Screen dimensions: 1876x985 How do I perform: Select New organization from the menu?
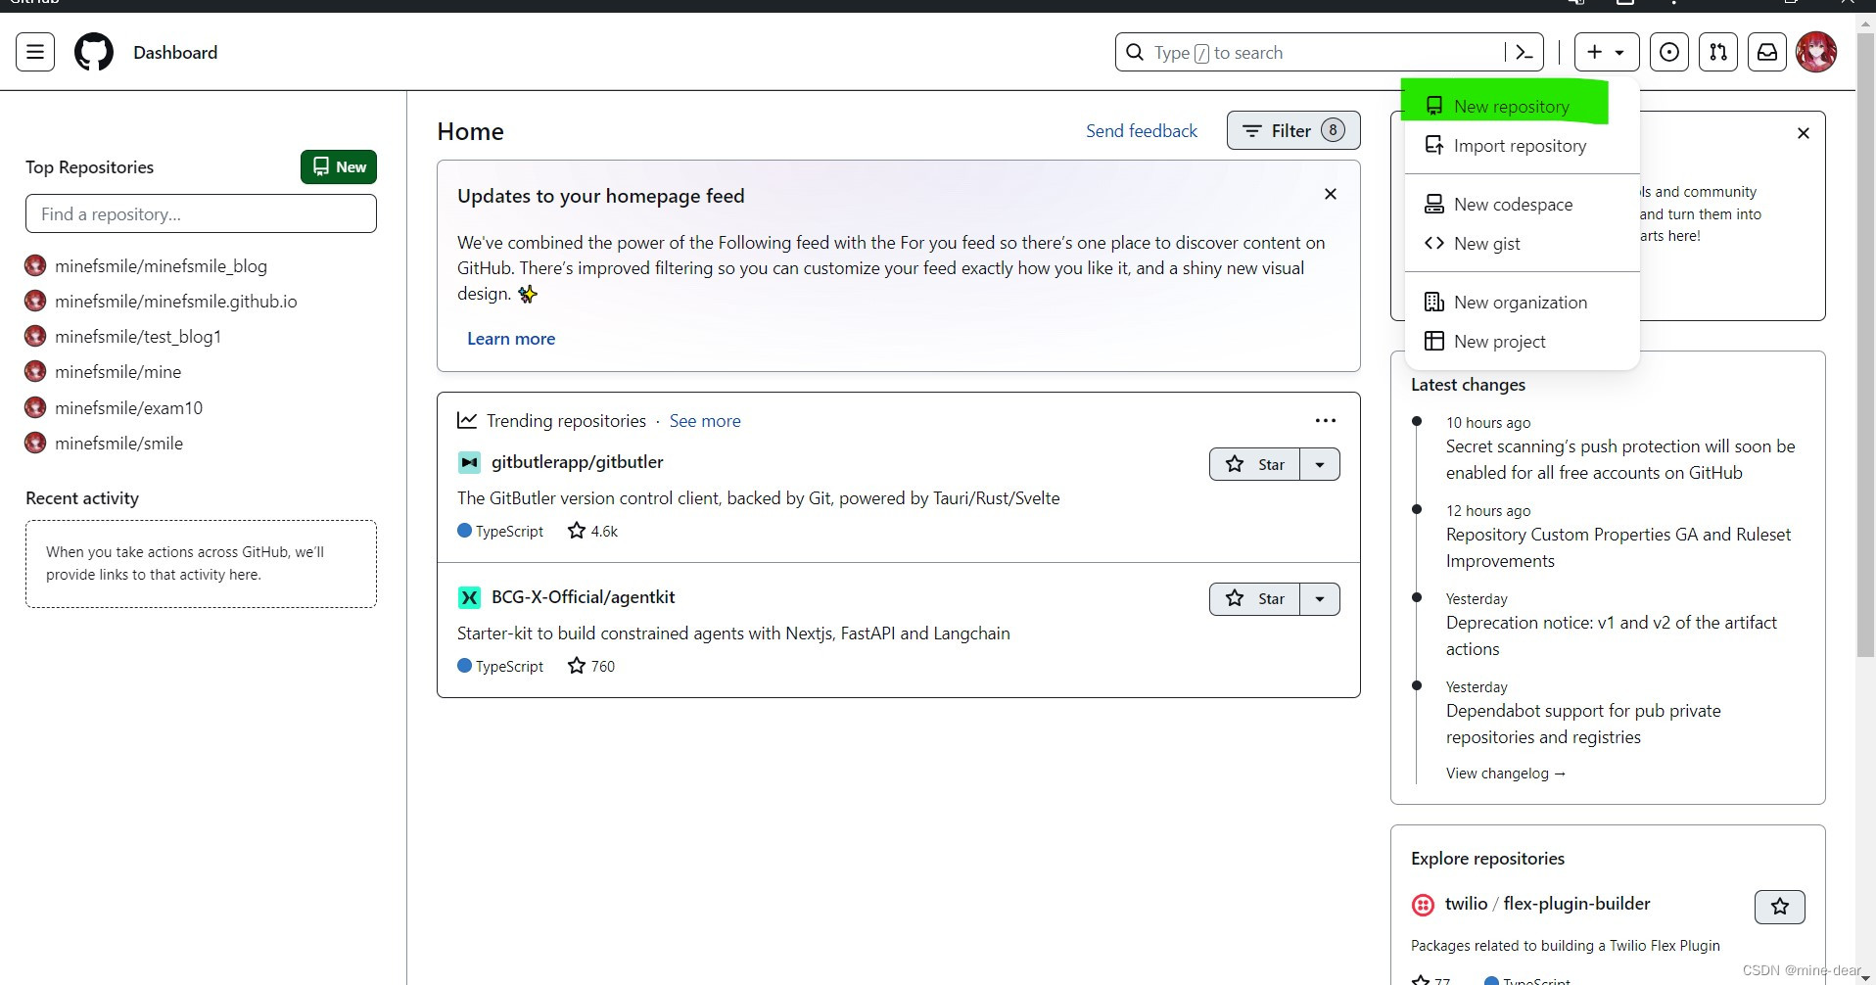[1522, 302]
